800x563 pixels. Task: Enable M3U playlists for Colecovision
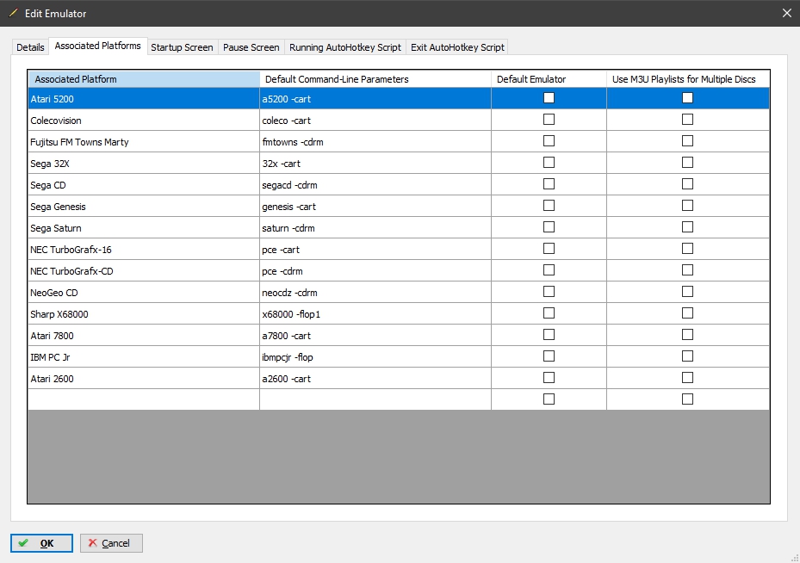pos(688,120)
